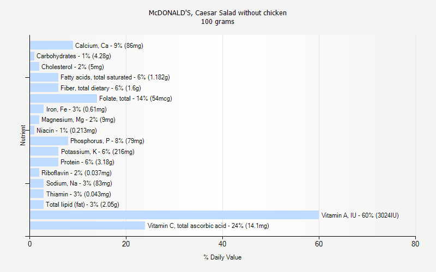
Task: Click the Vitamin C 24% bar
Action: tap(88, 226)
